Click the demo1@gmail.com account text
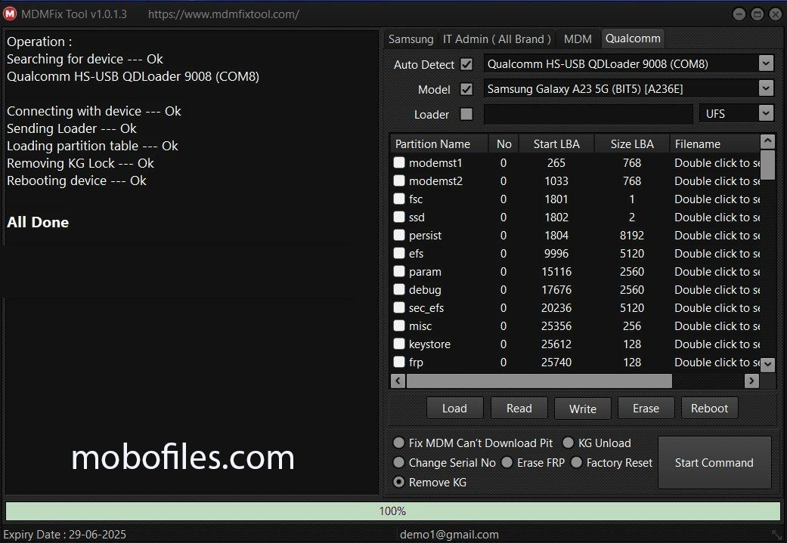787x543 pixels. 449,535
